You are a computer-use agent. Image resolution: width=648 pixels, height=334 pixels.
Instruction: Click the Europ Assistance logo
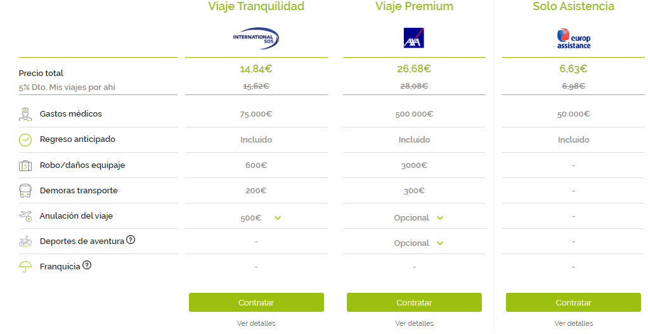coord(573,39)
